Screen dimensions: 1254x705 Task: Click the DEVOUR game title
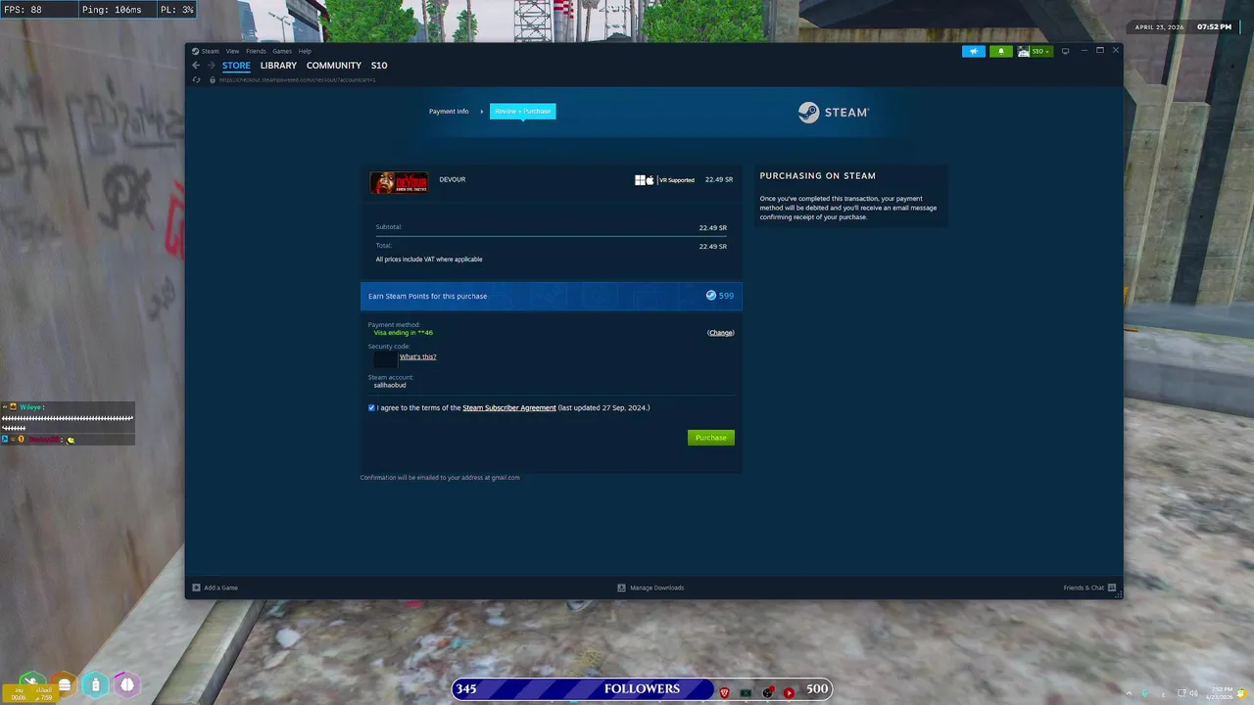tap(452, 179)
